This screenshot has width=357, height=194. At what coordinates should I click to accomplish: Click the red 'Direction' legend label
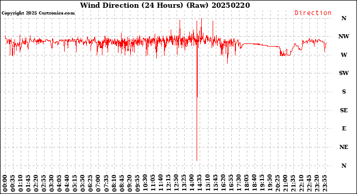(x=313, y=13)
